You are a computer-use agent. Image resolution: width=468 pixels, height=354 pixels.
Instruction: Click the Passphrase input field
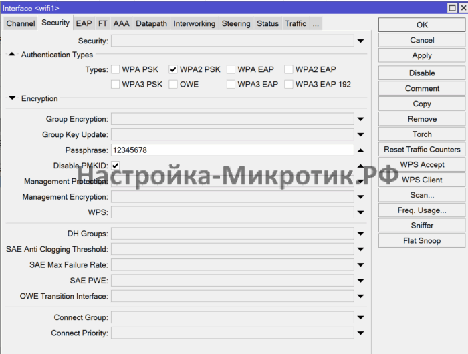tap(231, 150)
